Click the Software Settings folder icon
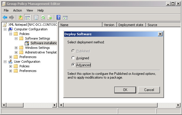This screenshot has width=182, height=115. (21, 38)
